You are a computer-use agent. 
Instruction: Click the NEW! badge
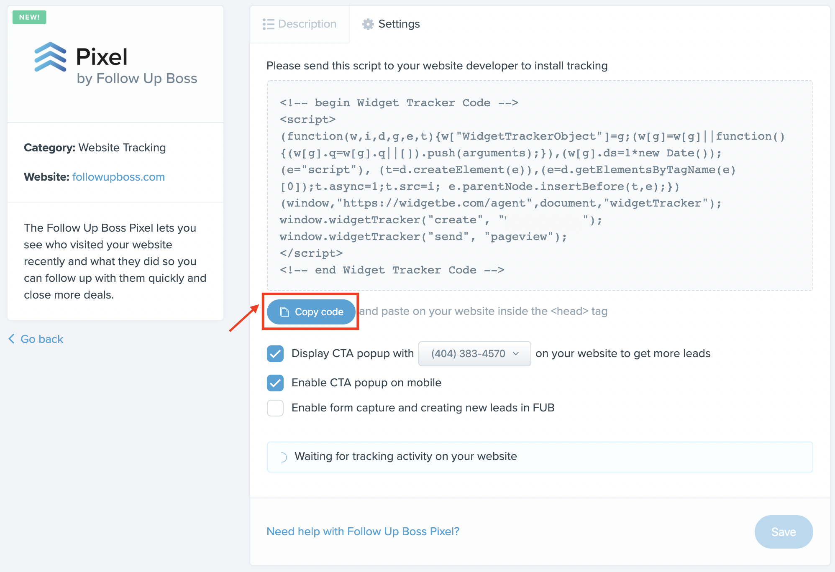[x=29, y=17]
